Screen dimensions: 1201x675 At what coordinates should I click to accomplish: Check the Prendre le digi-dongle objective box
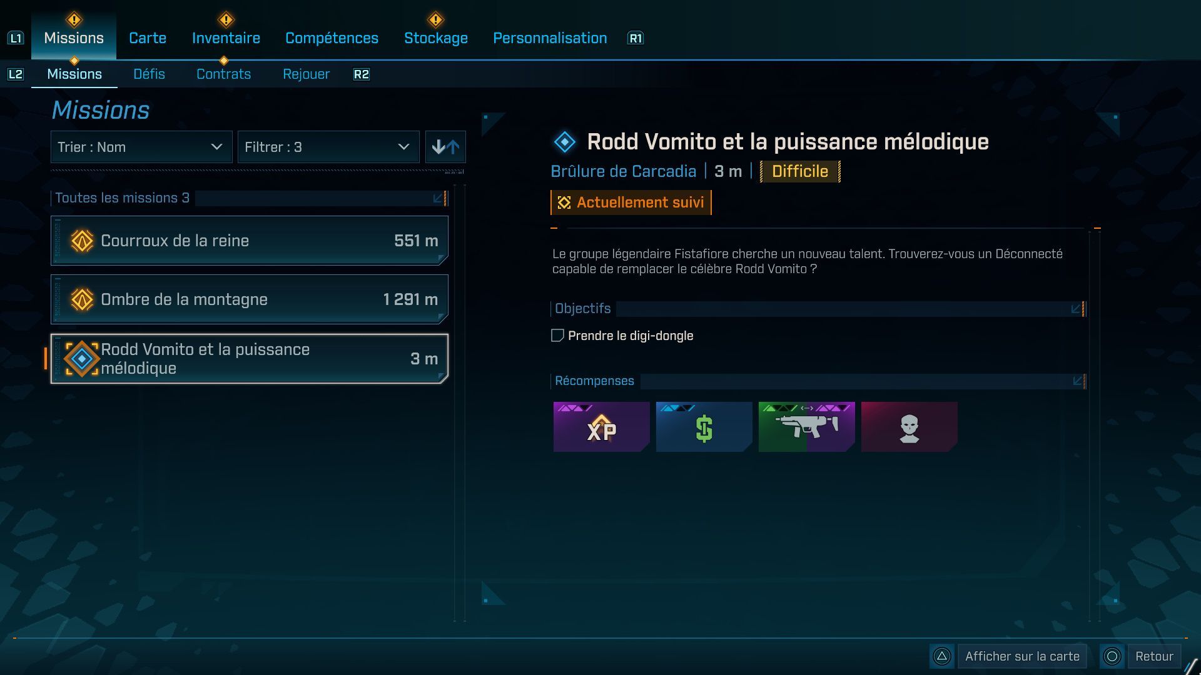point(557,336)
